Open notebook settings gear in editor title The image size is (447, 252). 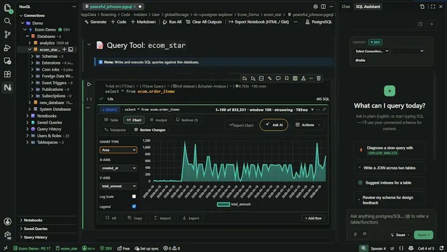pos(315,6)
